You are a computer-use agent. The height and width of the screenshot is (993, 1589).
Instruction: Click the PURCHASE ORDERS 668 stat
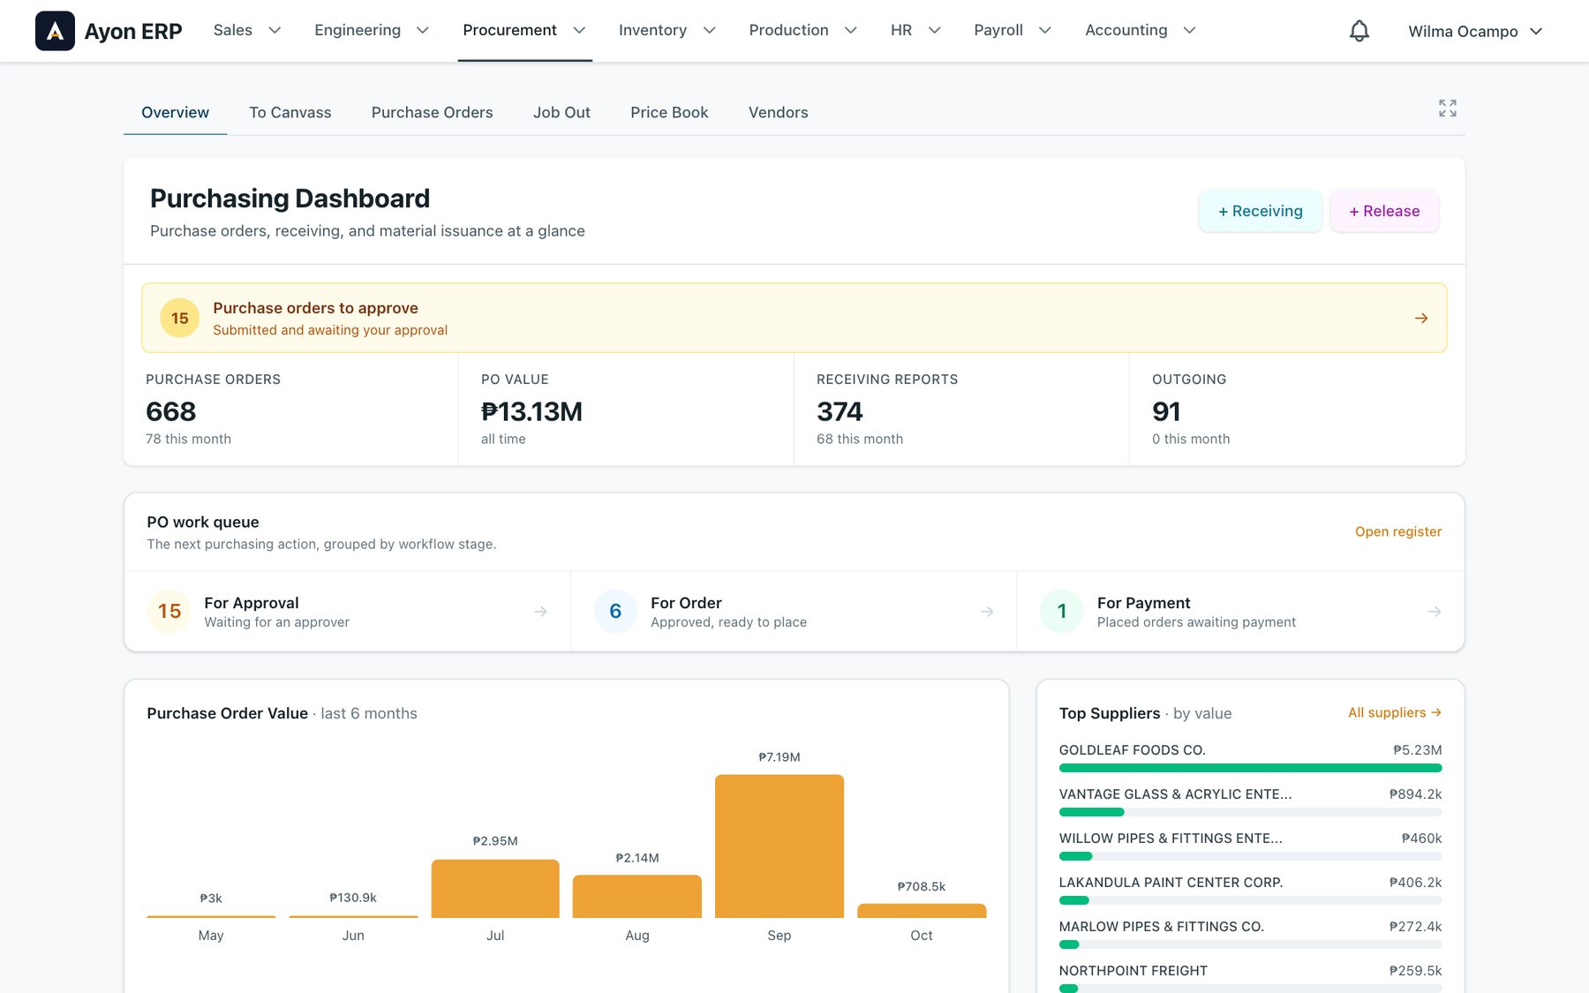point(290,410)
